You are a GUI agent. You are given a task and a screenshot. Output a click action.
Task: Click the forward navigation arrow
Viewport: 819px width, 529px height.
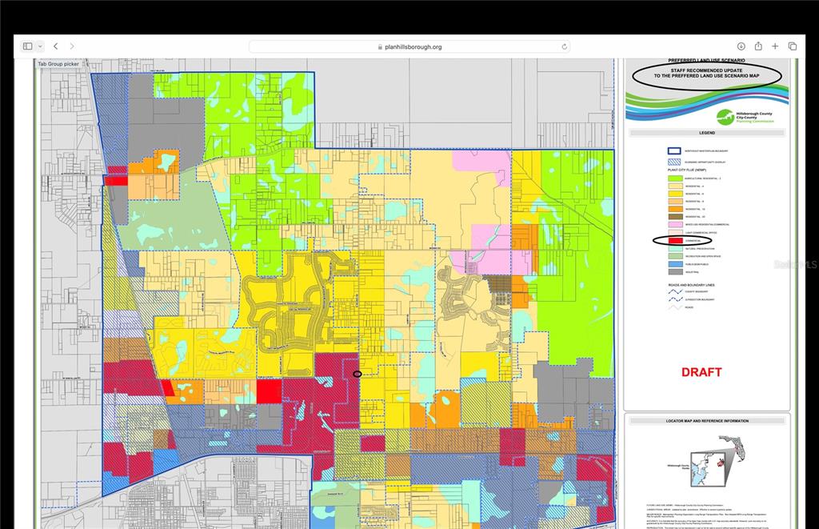72,46
